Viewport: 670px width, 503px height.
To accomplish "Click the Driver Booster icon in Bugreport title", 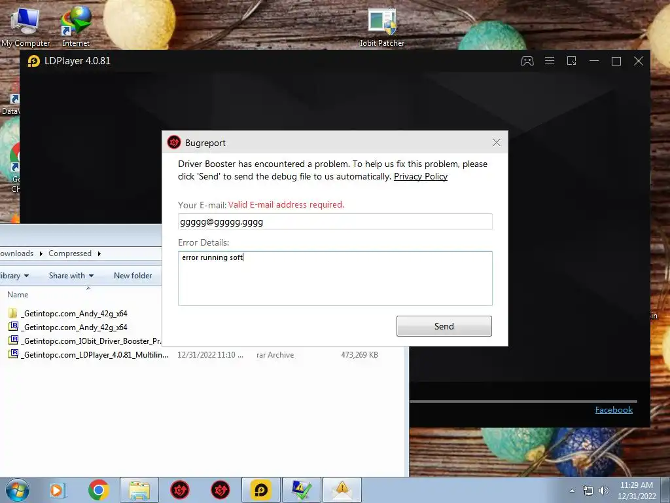I will pos(174,142).
